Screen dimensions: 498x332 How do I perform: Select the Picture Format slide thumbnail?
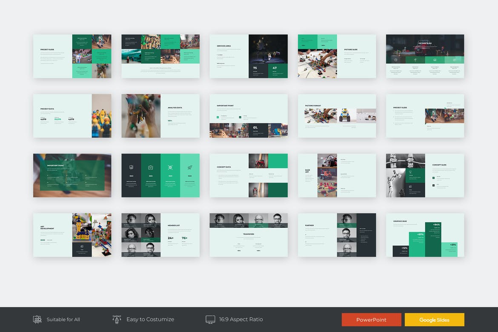tap(337, 116)
